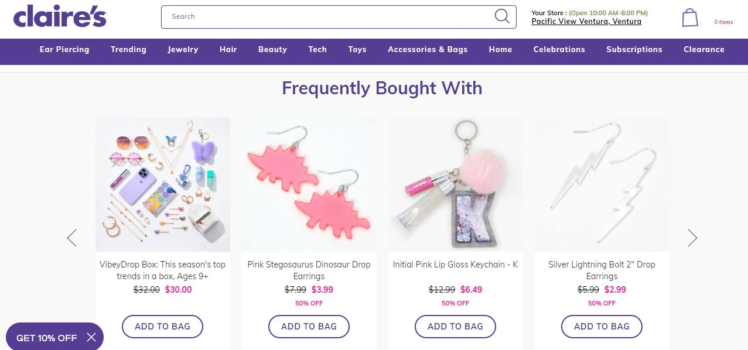Open the Silver Lightning Bolt earrings image
The width and height of the screenshot is (748, 350).
point(602,184)
